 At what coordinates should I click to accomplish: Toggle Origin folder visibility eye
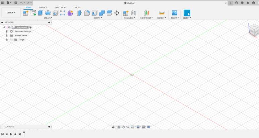click(x=11, y=40)
